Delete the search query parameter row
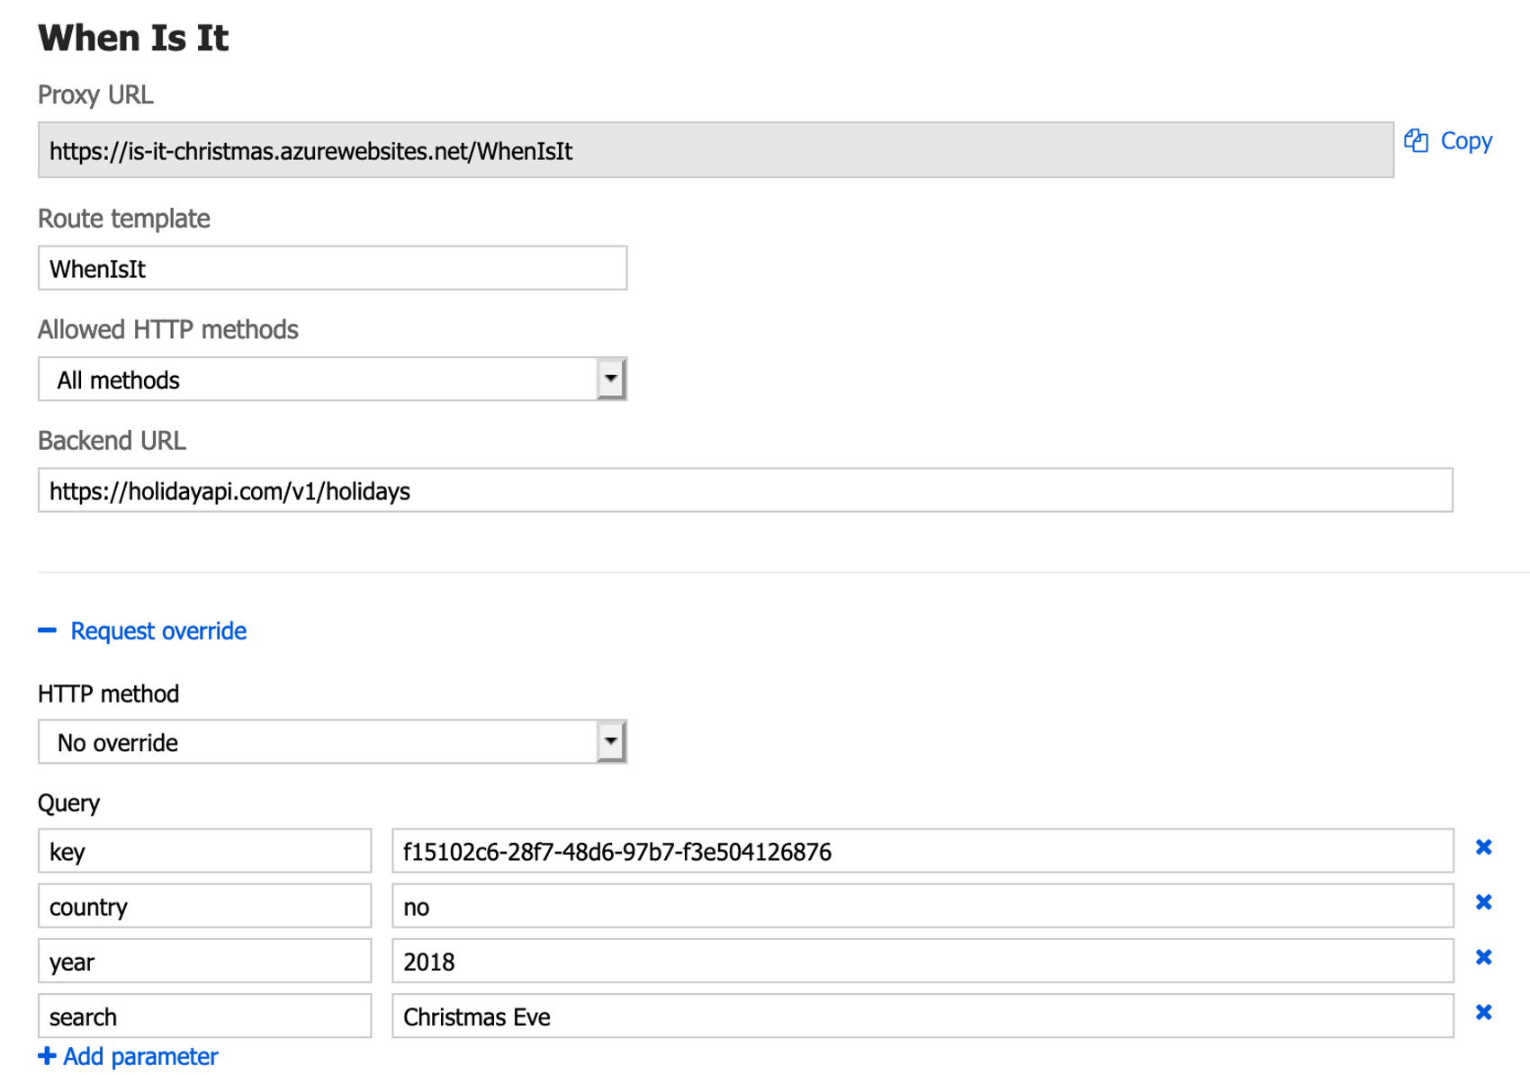This screenshot has width=1530, height=1075. [1483, 1013]
